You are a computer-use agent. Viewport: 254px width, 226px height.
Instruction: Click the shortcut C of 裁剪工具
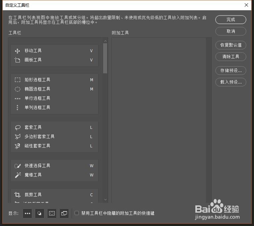(92, 195)
